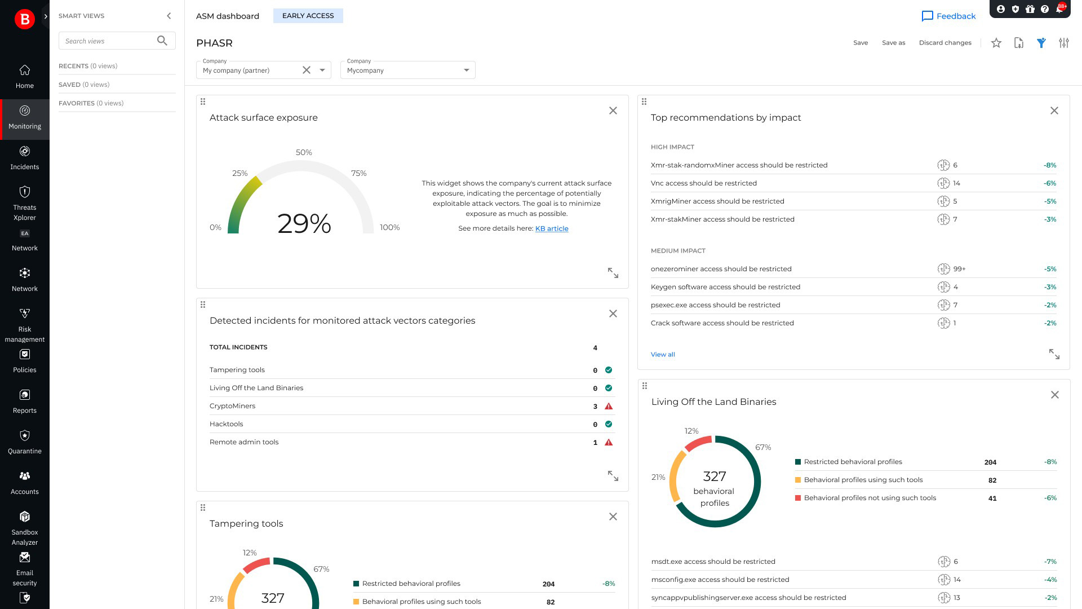Open the Mycompany company dropdown

(466, 70)
